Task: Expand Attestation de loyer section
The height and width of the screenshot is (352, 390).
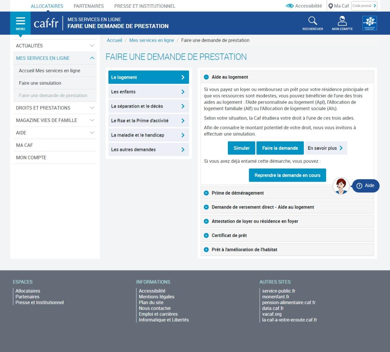Action: pyautogui.click(x=287, y=221)
